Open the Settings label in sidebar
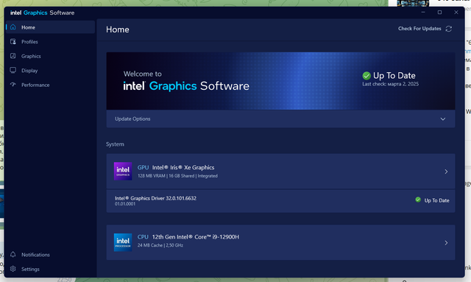 (x=30, y=269)
